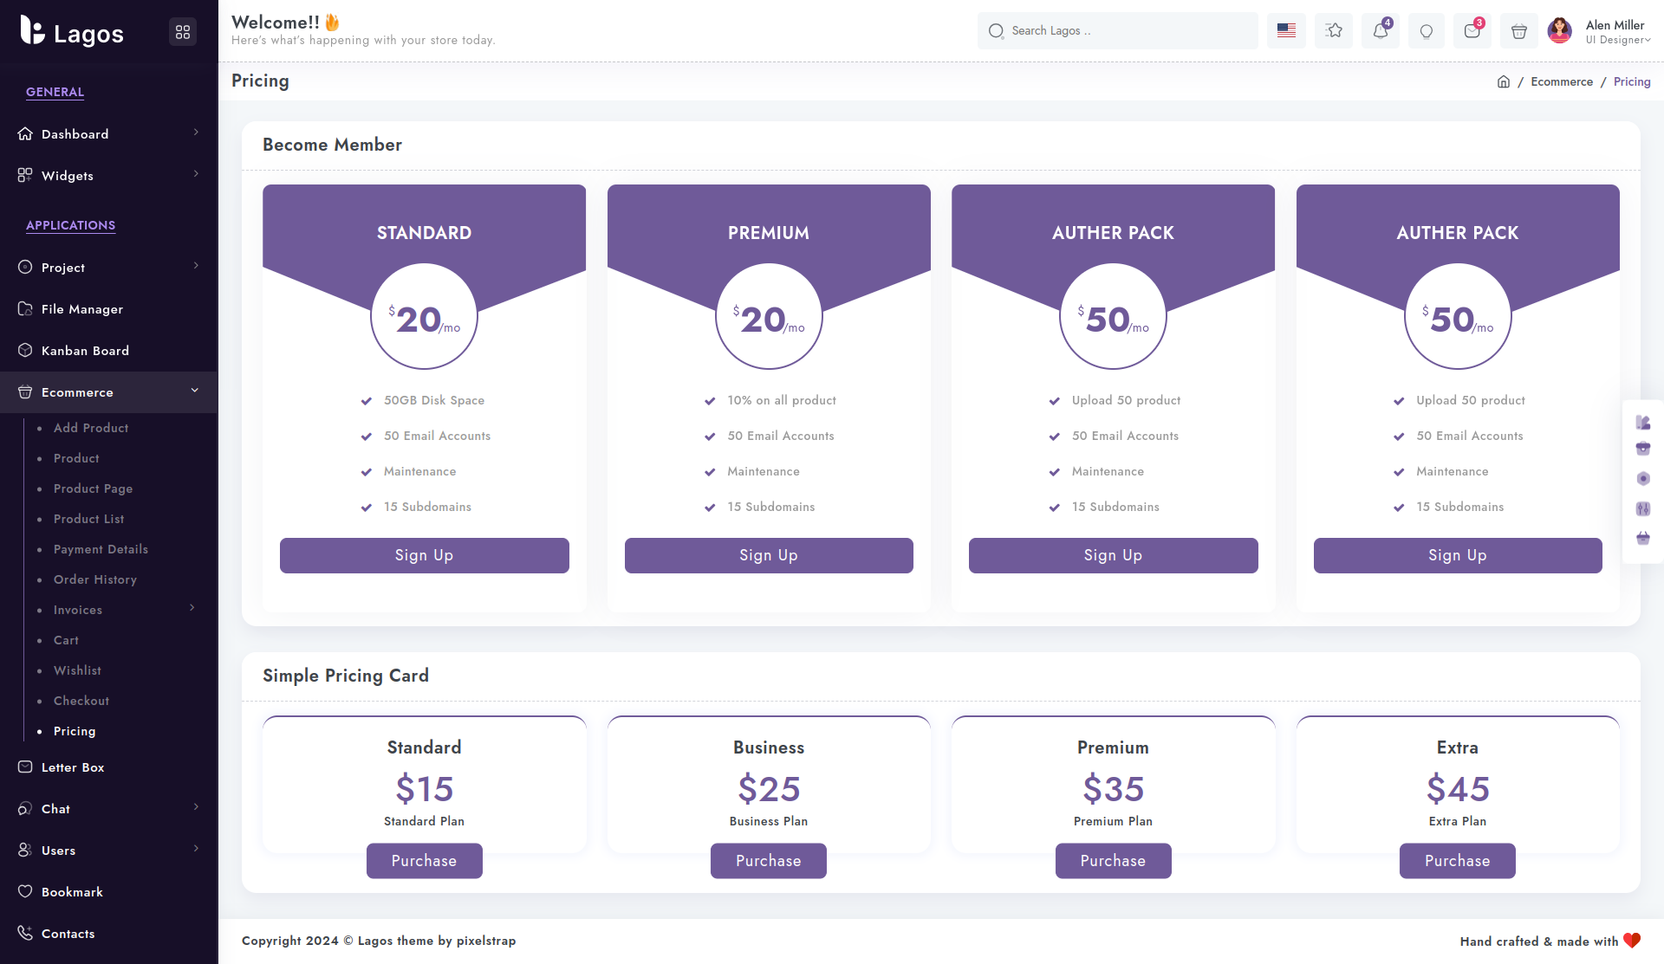Screen dimensions: 1664x964
Task: Open Kanban Board from the sidebar
Action: (x=85, y=351)
